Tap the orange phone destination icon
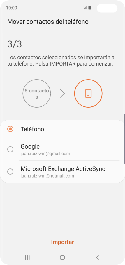The height and width of the screenshot is (265, 125). [x=88, y=94]
